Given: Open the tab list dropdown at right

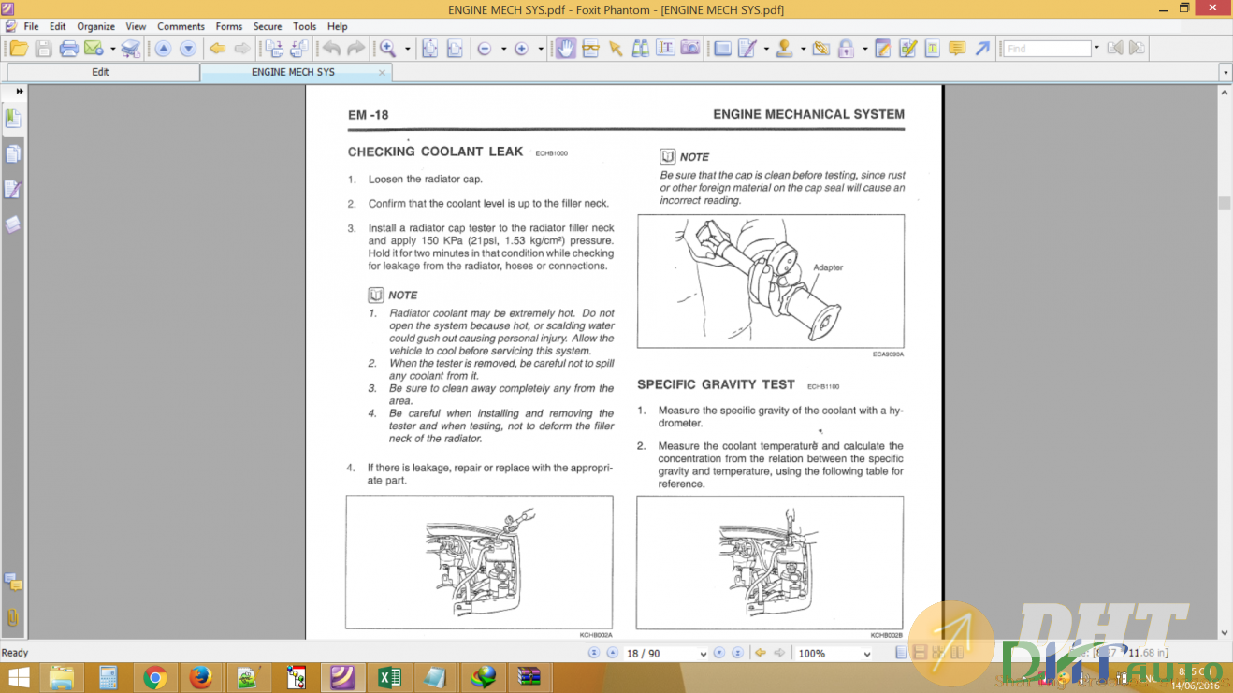Looking at the screenshot, I should (x=1226, y=72).
